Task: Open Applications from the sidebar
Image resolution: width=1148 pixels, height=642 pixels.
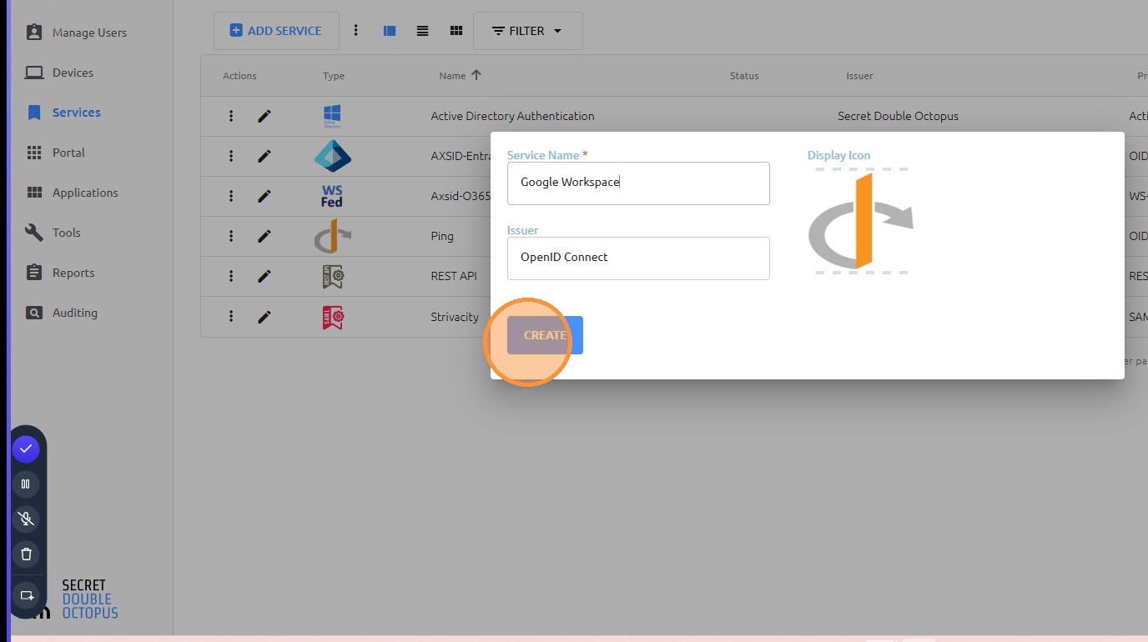Action: pyautogui.click(x=85, y=193)
